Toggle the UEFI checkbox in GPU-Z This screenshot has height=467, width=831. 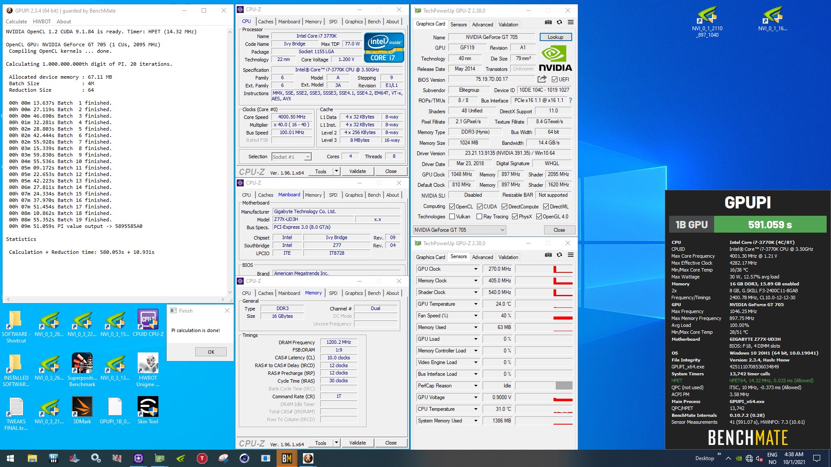554,79
